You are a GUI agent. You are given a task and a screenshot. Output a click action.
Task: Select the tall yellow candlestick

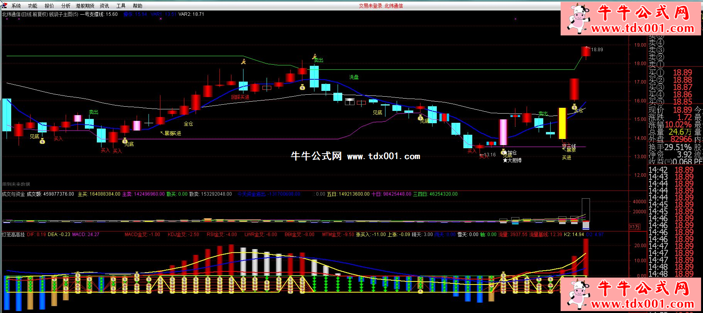pyautogui.click(x=562, y=123)
